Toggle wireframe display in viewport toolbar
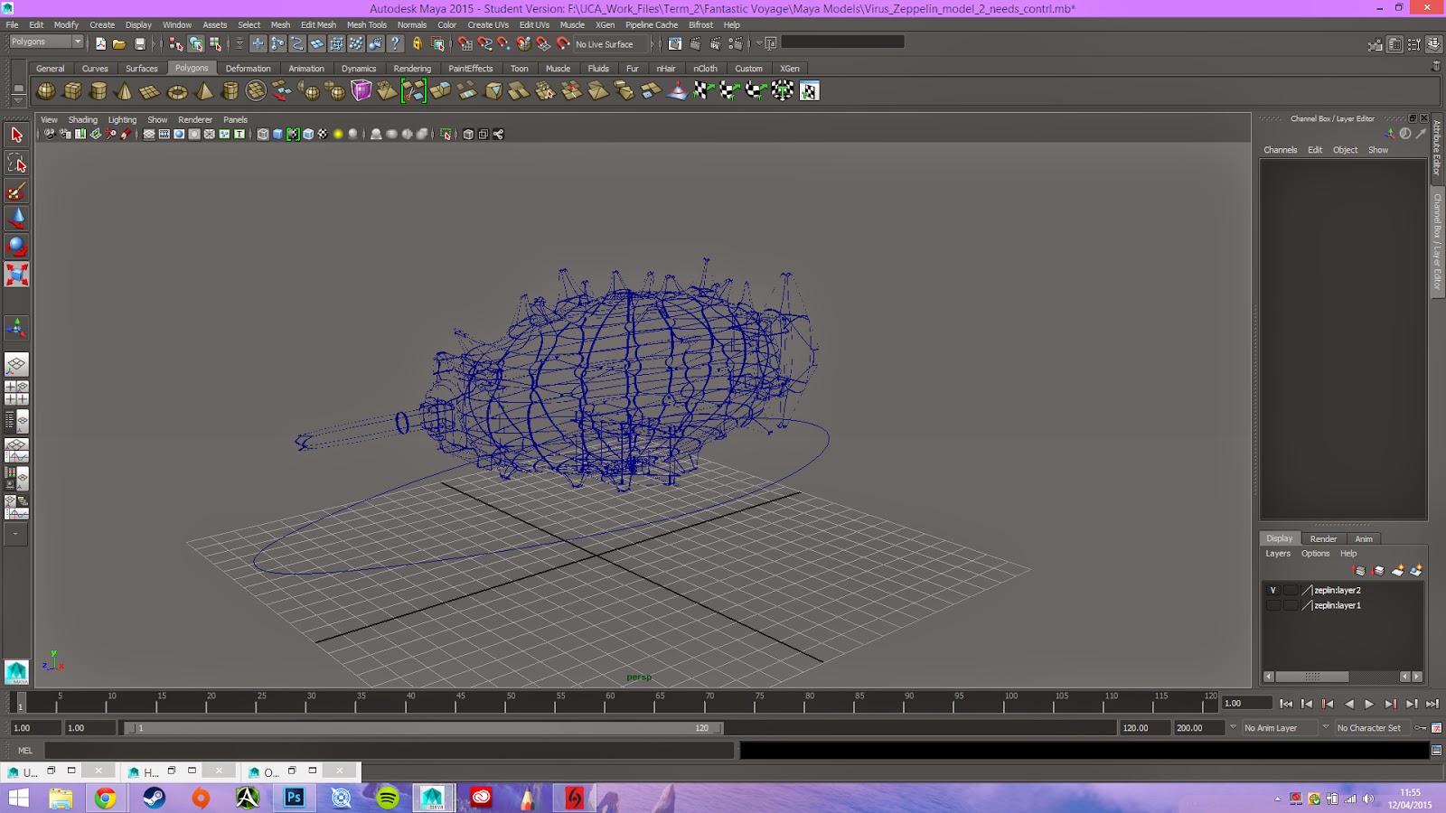Image resolution: width=1446 pixels, height=813 pixels. click(x=263, y=135)
